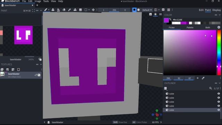Image resolution: width=222 pixels, height=125 pixels.
Task: Select the laserblaster texture thumbnail
Action: 2,74
